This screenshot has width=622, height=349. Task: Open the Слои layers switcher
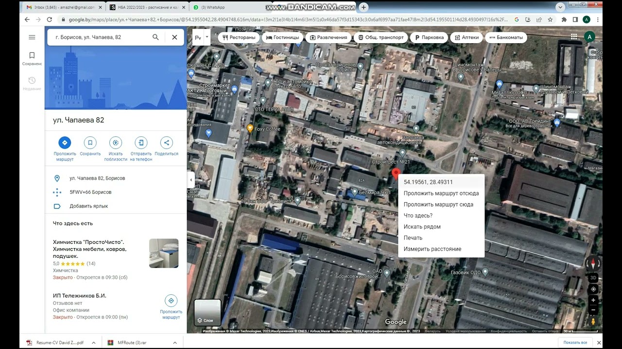pyautogui.click(x=207, y=313)
